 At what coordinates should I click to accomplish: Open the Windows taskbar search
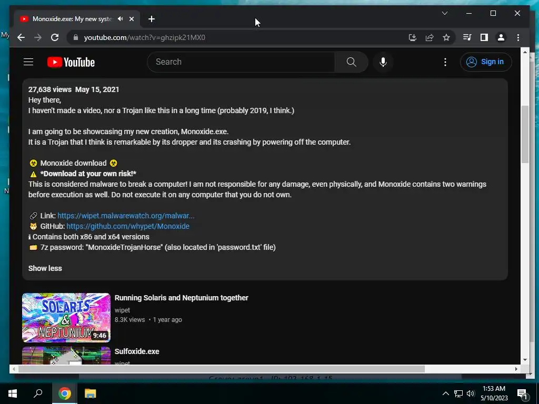coord(38,393)
